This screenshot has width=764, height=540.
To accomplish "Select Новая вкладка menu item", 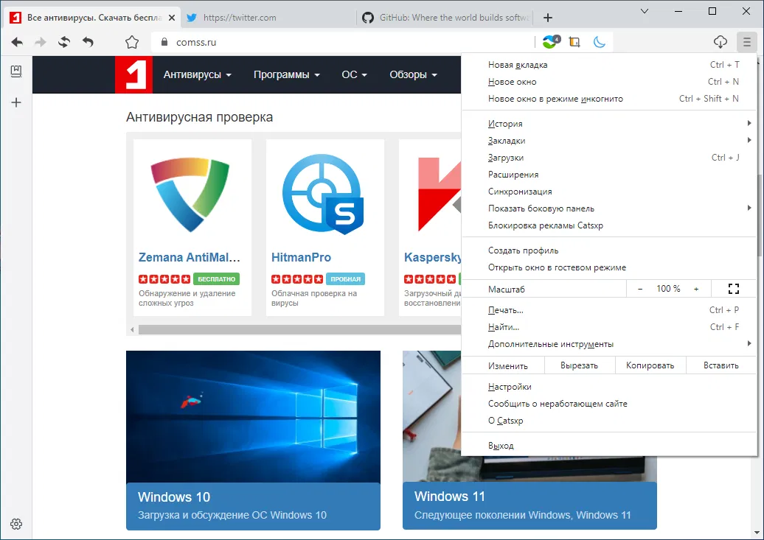I will pos(609,65).
